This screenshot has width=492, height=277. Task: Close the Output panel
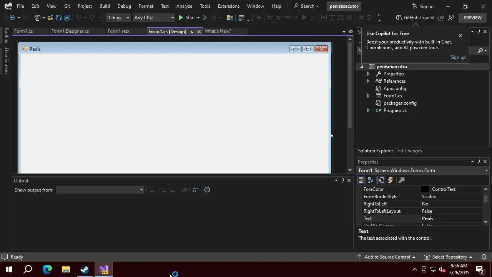(x=349, y=180)
